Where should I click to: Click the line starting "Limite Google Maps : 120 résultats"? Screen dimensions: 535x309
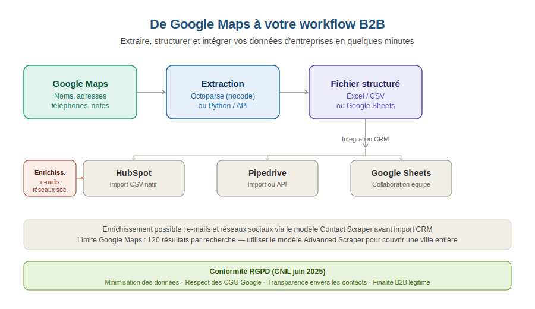click(267, 240)
